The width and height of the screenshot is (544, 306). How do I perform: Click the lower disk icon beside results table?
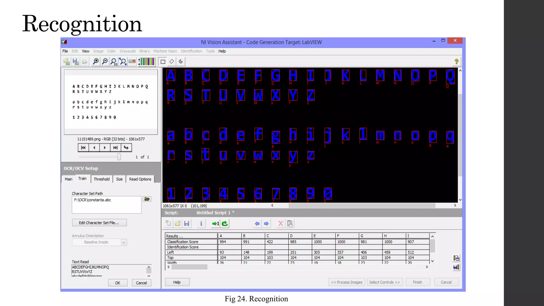(x=456, y=267)
